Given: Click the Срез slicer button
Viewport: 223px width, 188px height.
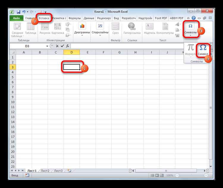Looking at the screenshot, I should [x=115, y=28].
